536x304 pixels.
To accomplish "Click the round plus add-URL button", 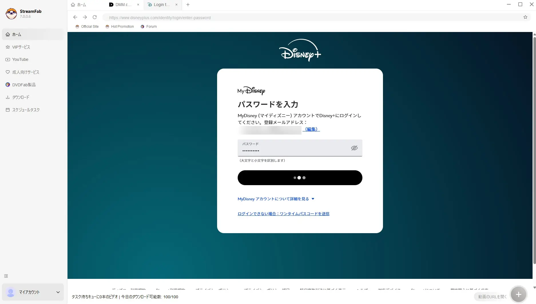I will pos(518,294).
